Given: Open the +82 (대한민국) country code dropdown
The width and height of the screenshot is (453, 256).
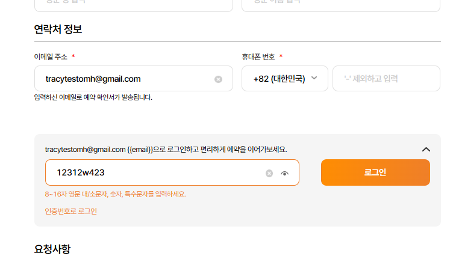Looking at the screenshot, I should coord(280,79).
